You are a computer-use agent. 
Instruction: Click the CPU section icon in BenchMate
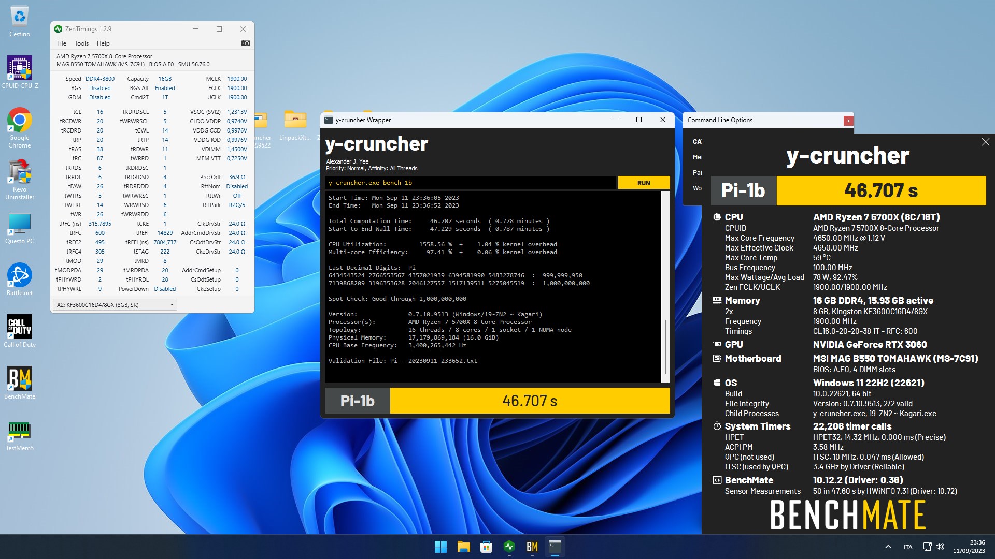(717, 217)
